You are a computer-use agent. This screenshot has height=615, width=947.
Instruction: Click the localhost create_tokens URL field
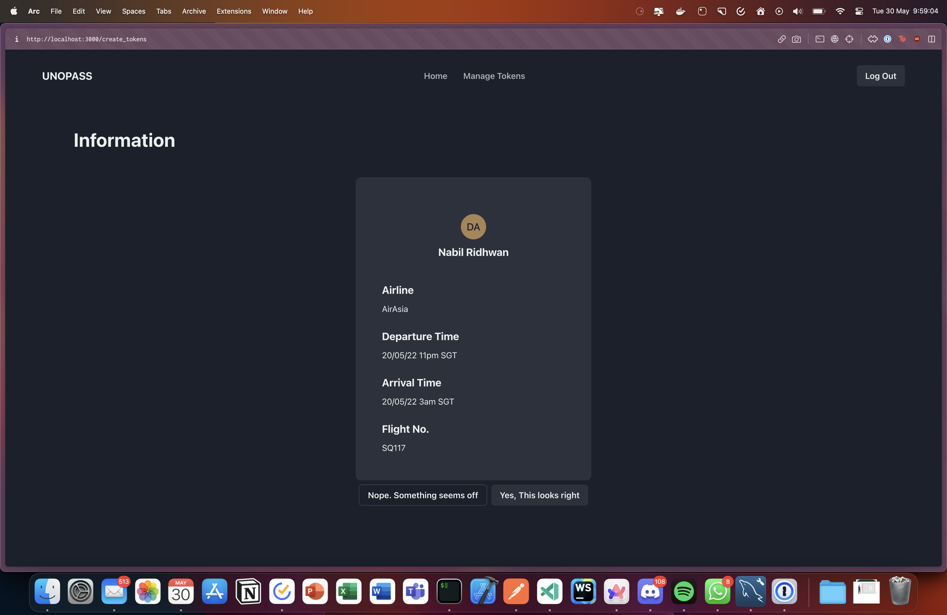coord(86,39)
